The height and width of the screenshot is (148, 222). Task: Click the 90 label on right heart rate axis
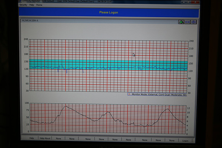coord(189,78)
